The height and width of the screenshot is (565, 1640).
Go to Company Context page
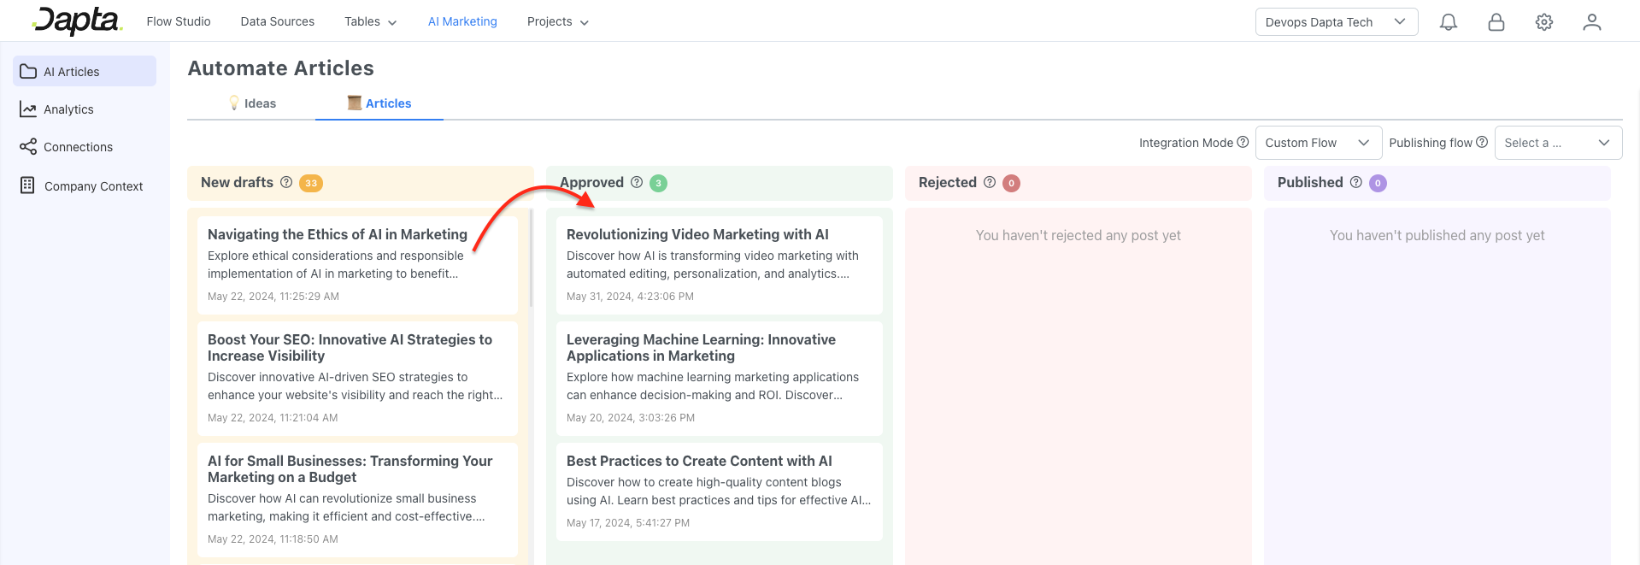click(93, 186)
